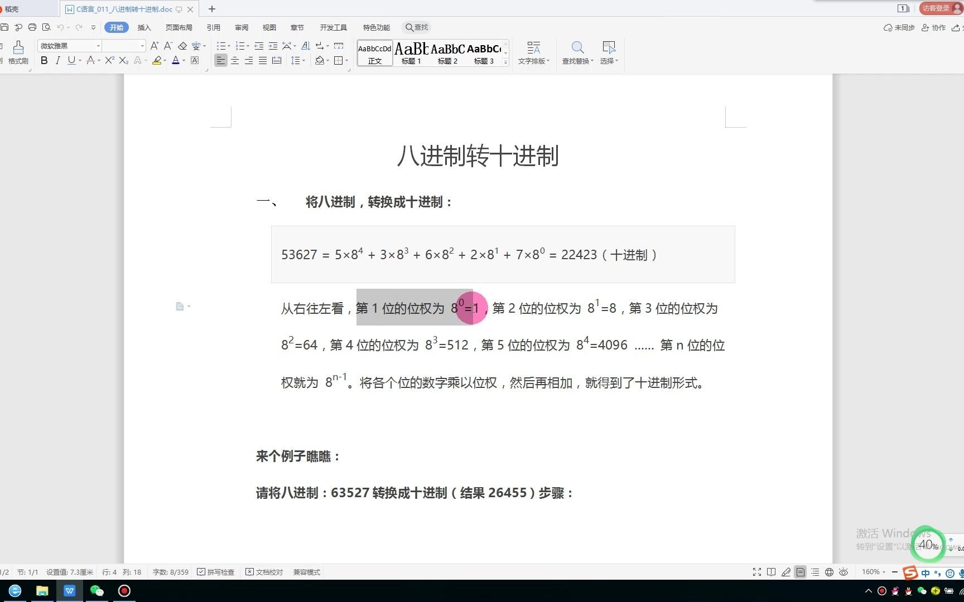
Task: Click the save icon
Action: click(x=4, y=27)
